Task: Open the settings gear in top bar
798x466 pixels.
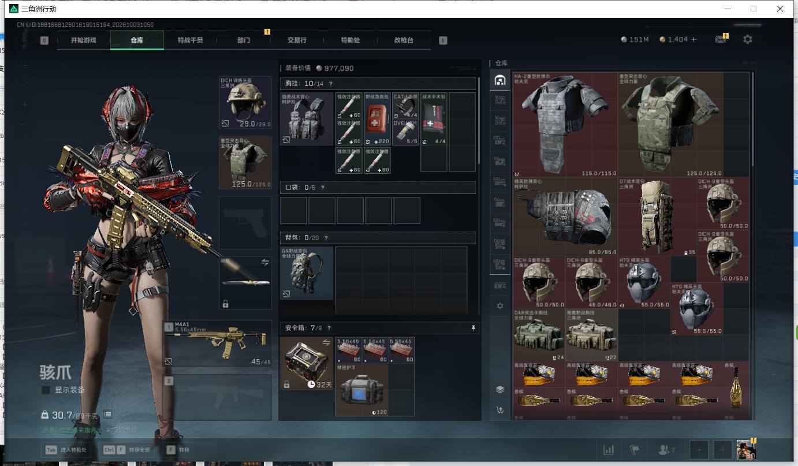Action: 748,39
